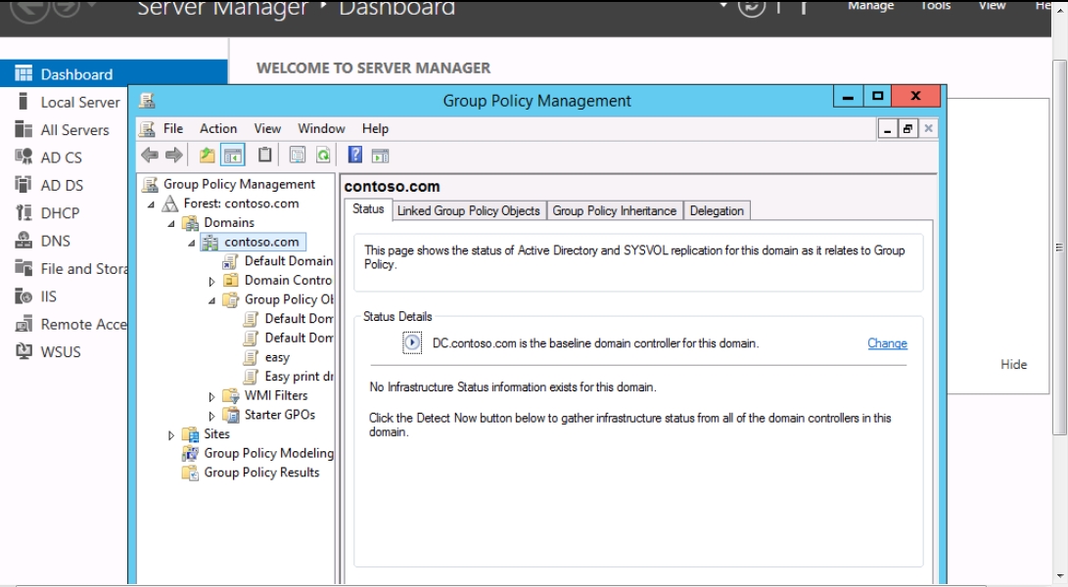Click the baseline domain controller arrow icon
Screen dimensions: 1068x587
pyautogui.click(x=412, y=342)
